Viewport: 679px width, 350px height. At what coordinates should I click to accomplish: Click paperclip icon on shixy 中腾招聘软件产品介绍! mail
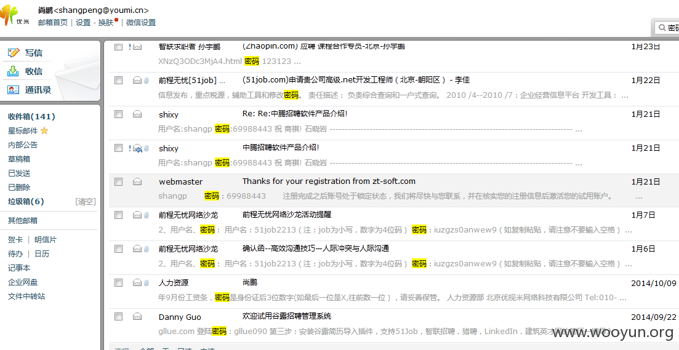tap(147, 148)
